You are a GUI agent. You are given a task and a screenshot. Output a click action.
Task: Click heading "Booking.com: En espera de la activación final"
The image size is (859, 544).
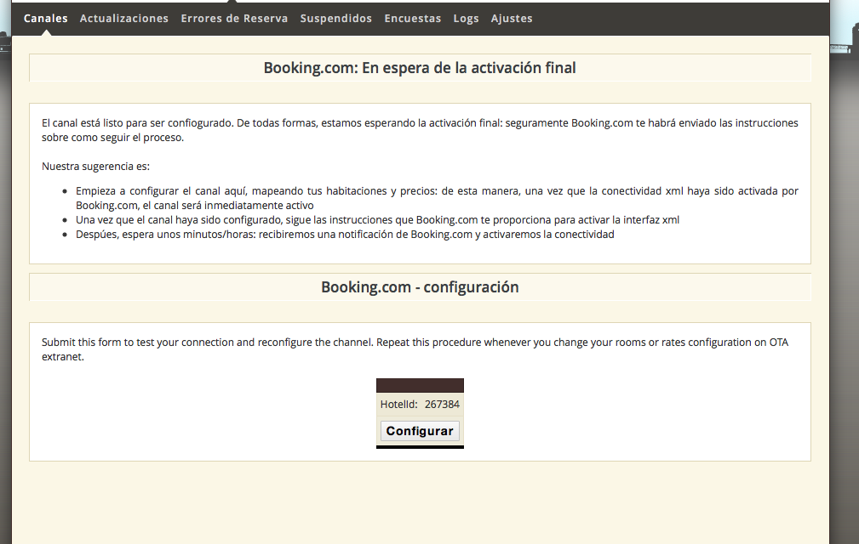tap(420, 68)
